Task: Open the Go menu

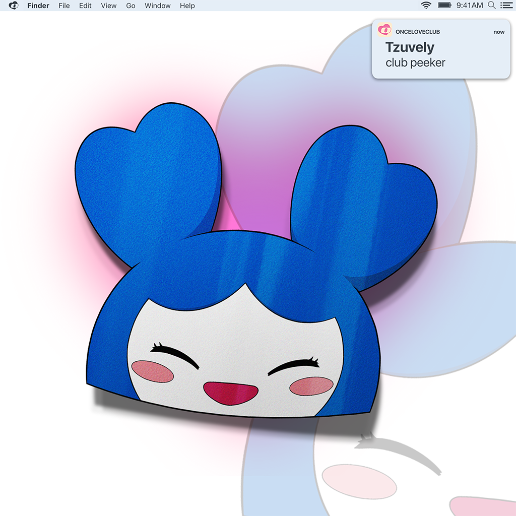Action: pyautogui.click(x=131, y=6)
